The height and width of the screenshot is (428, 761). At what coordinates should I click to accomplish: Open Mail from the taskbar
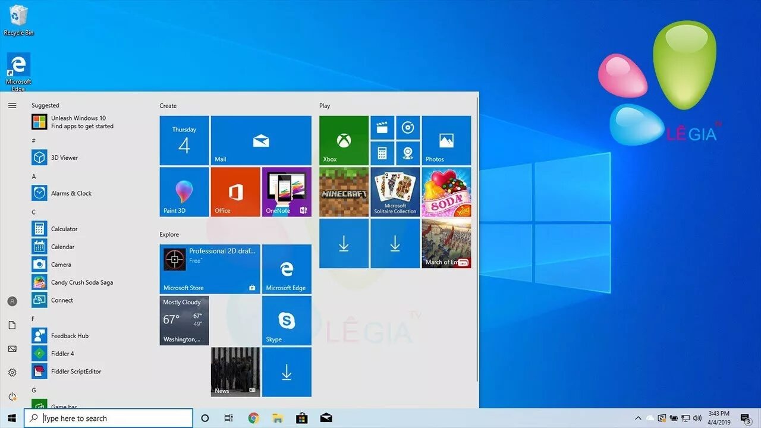coord(326,418)
